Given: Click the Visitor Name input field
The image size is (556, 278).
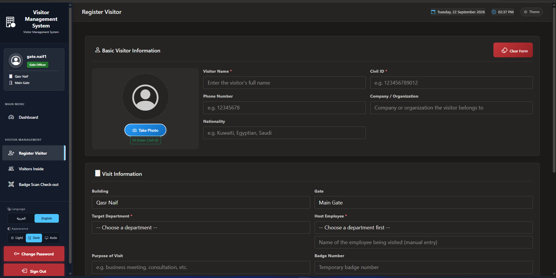Looking at the screenshot, I should [x=284, y=83].
